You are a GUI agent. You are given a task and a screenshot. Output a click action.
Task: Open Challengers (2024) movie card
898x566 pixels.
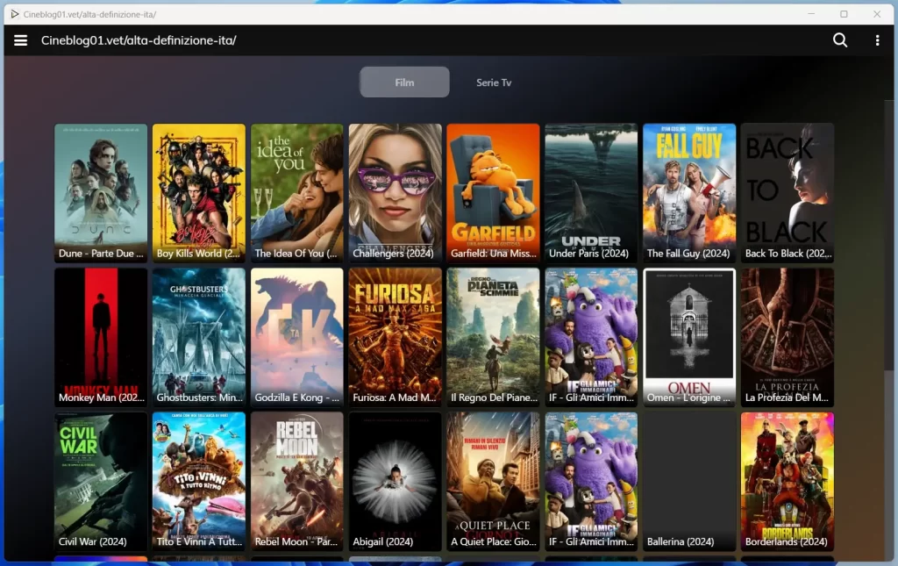(396, 193)
